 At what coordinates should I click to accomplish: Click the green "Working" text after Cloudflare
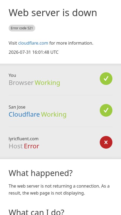click(54, 114)
